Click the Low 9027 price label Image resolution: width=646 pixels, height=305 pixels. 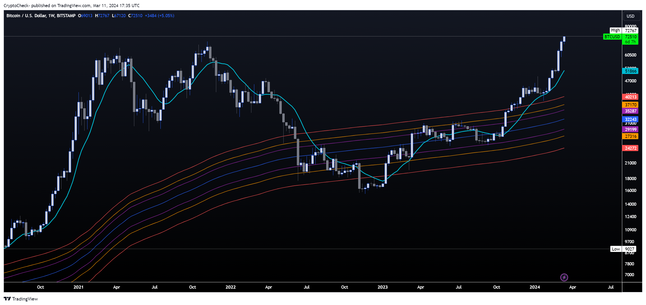pyautogui.click(x=623, y=249)
